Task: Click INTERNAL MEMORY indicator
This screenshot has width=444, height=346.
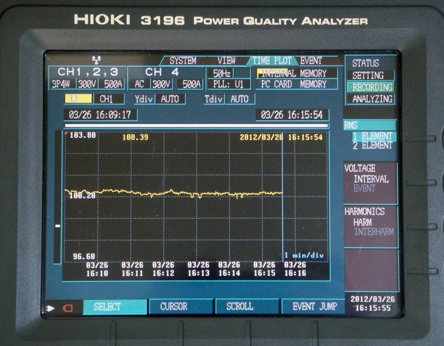Action: [x=296, y=74]
